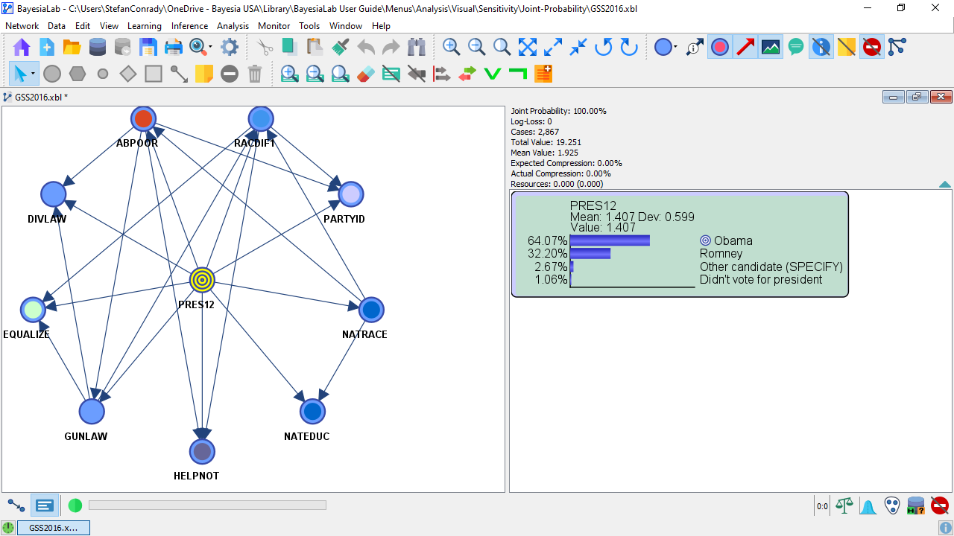954x536 pixels.
Task: Open the selection arrow tool dropdown
Action: (33, 74)
